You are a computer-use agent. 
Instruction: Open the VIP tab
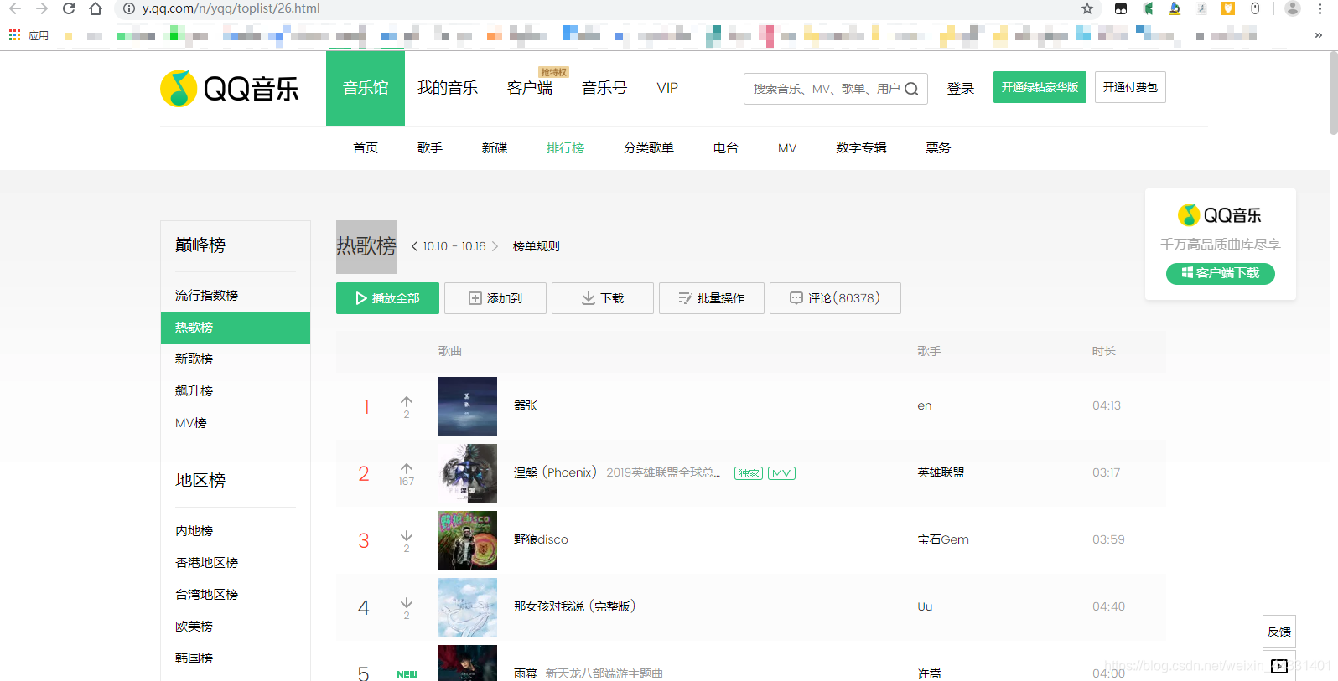point(667,88)
